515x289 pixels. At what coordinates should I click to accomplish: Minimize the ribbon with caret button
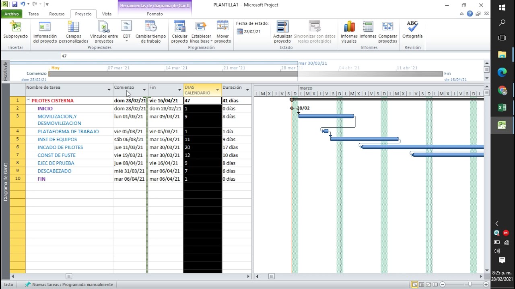462,14
